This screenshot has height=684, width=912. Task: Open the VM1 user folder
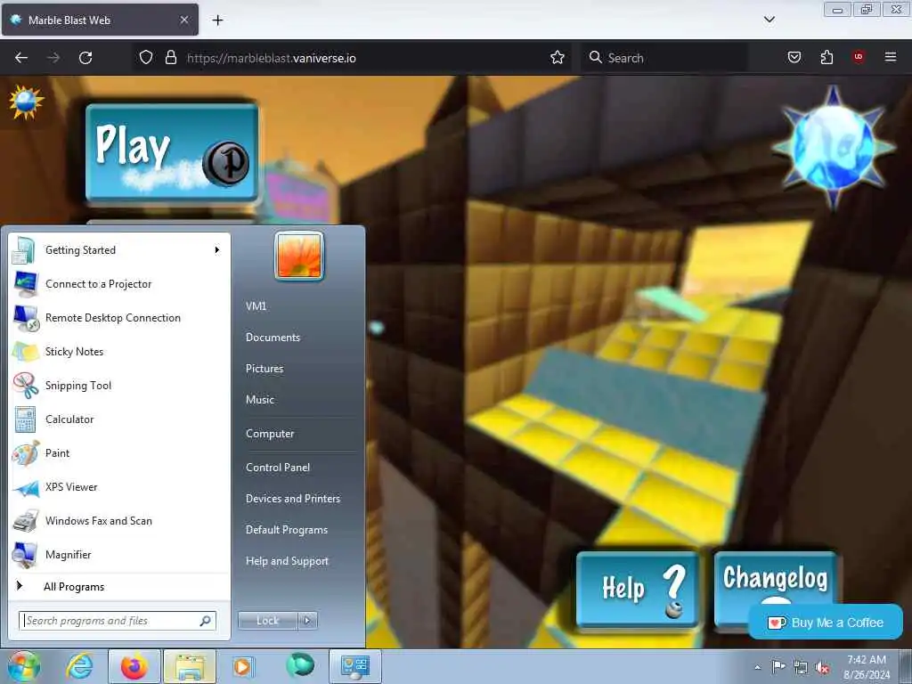pyautogui.click(x=256, y=306)
